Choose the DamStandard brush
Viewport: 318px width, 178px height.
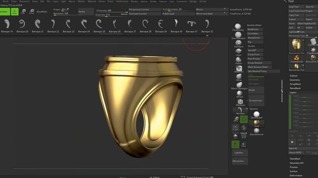click(x=238, y=35)
